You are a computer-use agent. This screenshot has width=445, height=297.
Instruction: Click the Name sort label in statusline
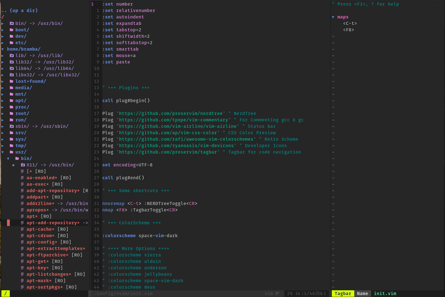point(362,293)
